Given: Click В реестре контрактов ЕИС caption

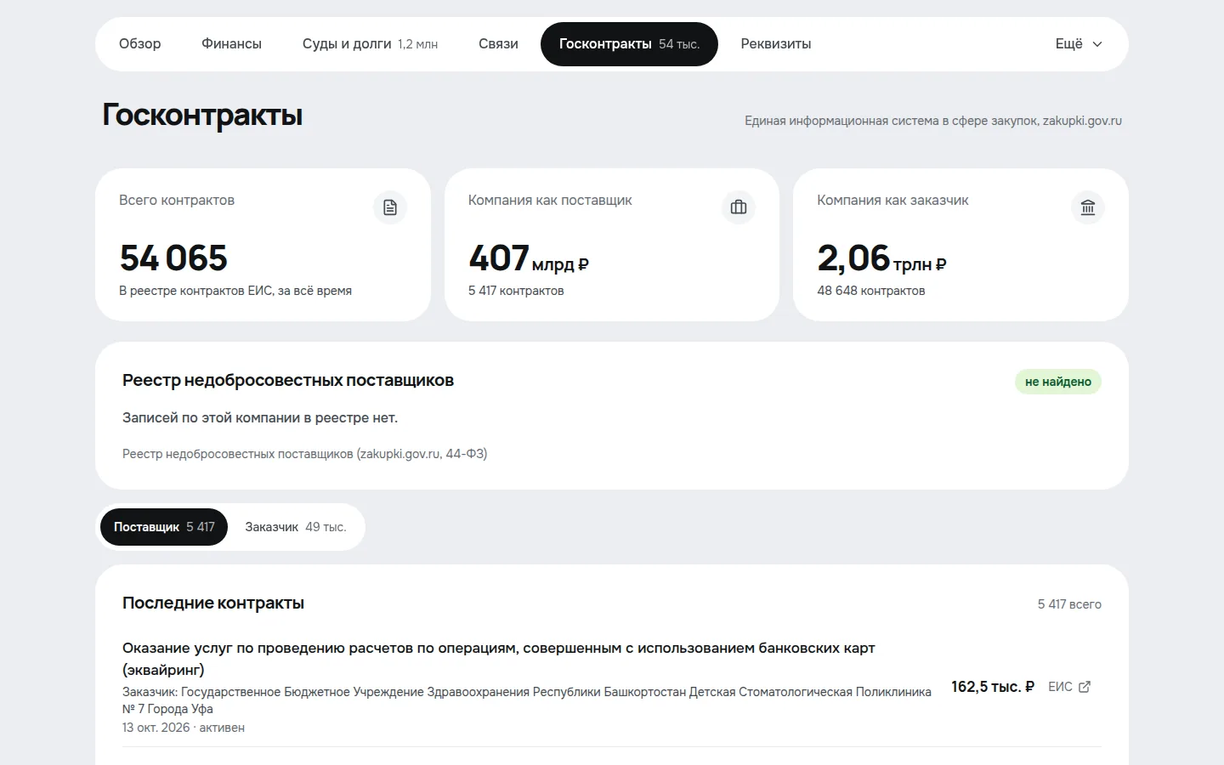Looking at the screenshot, I should 235,291.
